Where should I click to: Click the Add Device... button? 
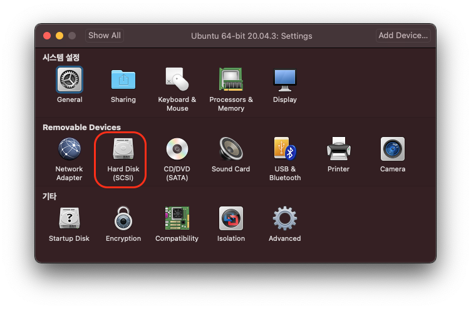click(x=403, y=36)
